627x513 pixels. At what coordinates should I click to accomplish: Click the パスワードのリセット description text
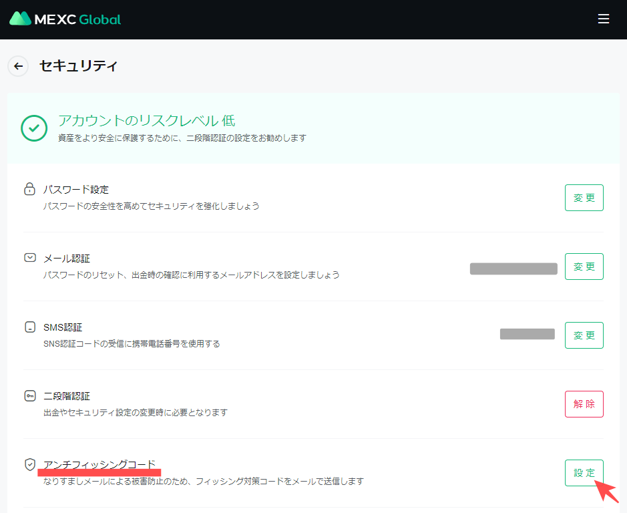191,275
